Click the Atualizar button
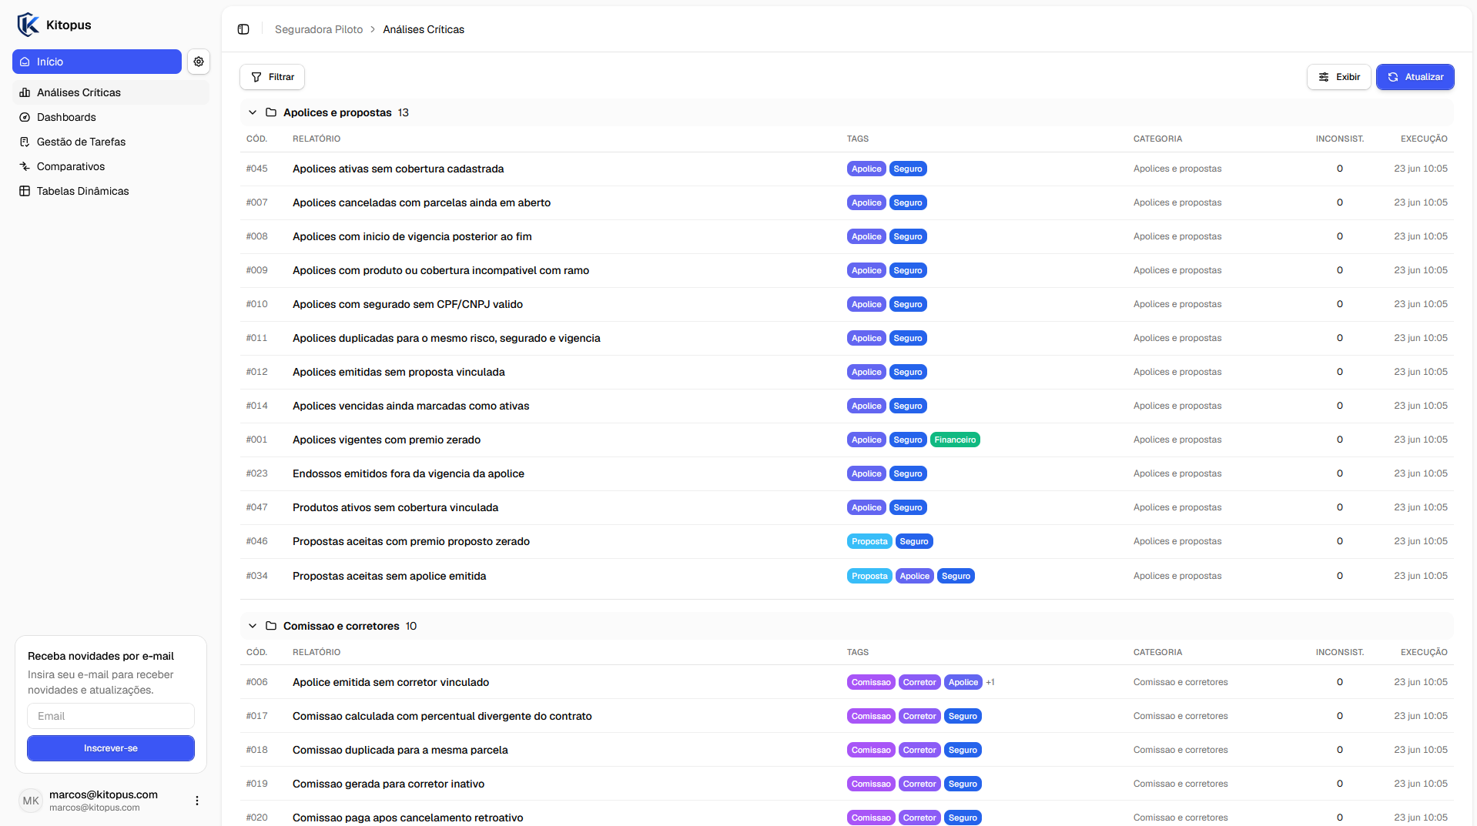The image size is (1477, 826). click(x=1415, y=77)
